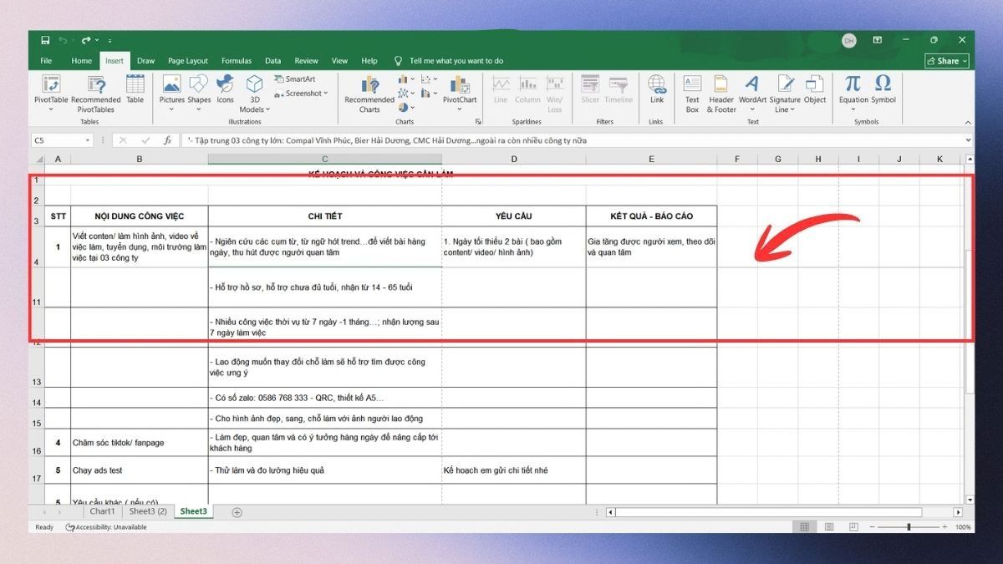The height and width of the screenshot is (564, 1003).
Task: Open the View tab
Action: click(x=339, y=61)
